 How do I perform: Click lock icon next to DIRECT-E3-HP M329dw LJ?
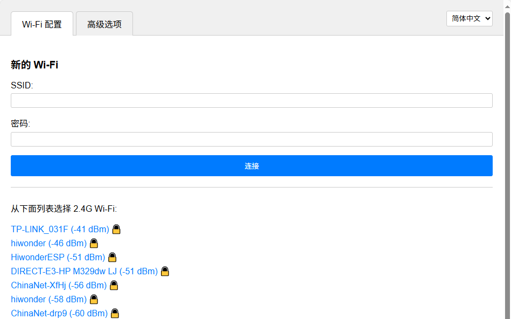165,271
